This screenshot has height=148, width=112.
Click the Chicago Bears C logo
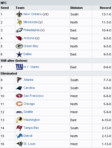click(19, 104)
